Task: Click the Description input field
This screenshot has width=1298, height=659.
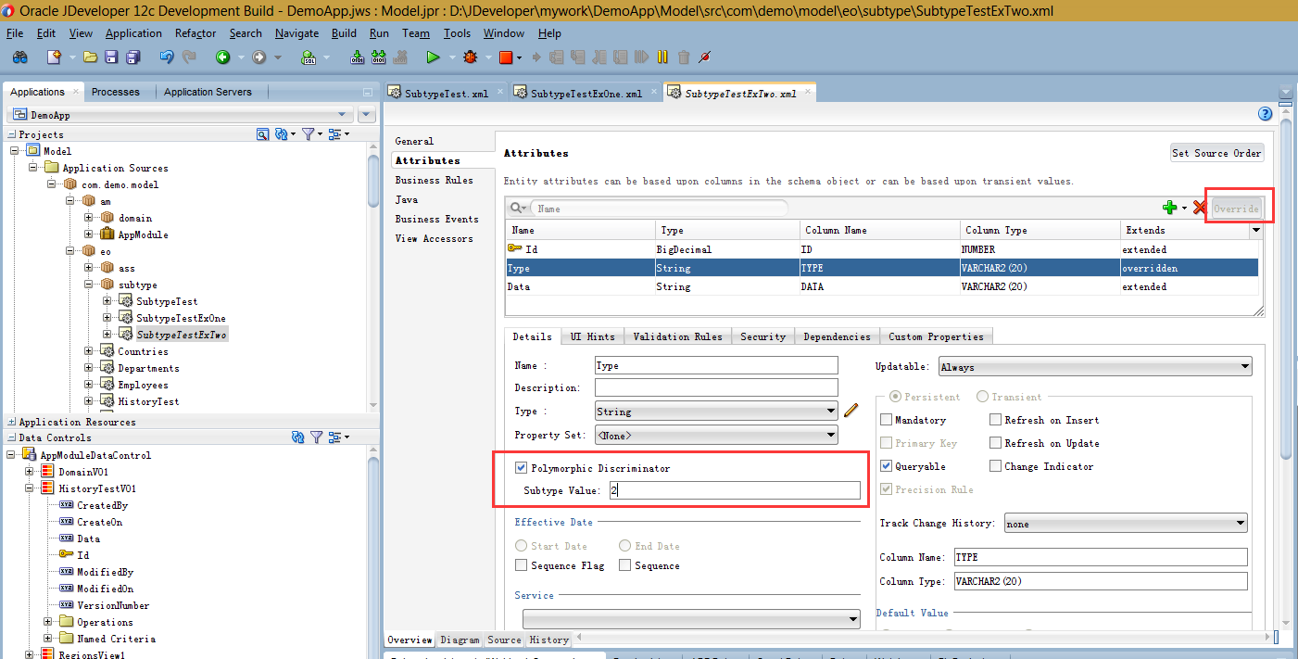Action: pyautogui.click(x=716, y=387)
